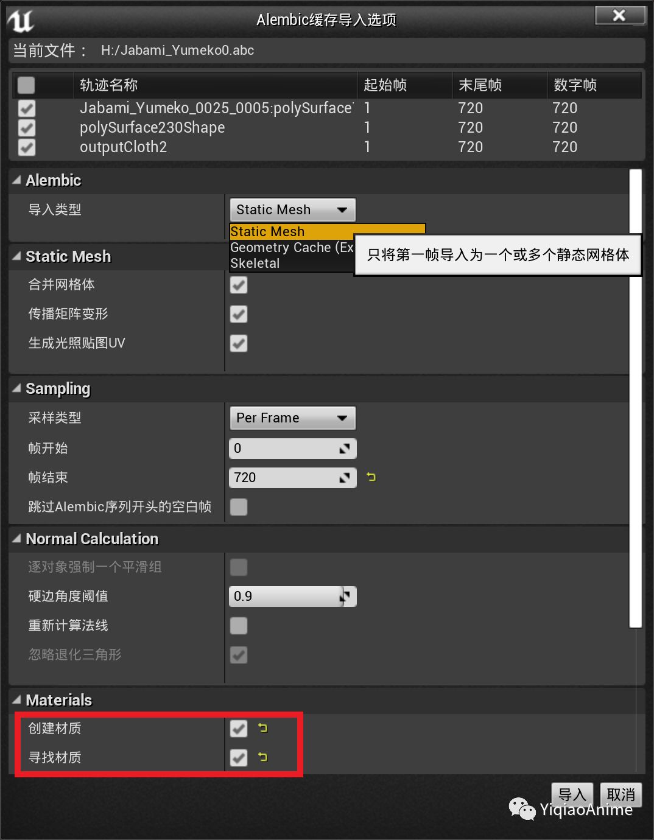The height and width of the screenshot is (840, 654).
Task: Collapse the Normal Calculation section
Action: 17,539
